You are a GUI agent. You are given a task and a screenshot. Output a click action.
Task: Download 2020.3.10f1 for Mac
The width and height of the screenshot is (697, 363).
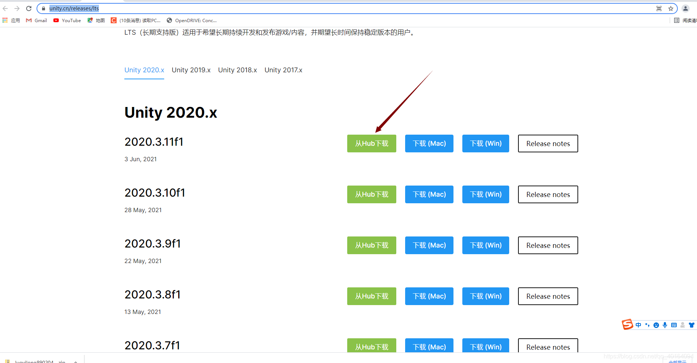429,194
